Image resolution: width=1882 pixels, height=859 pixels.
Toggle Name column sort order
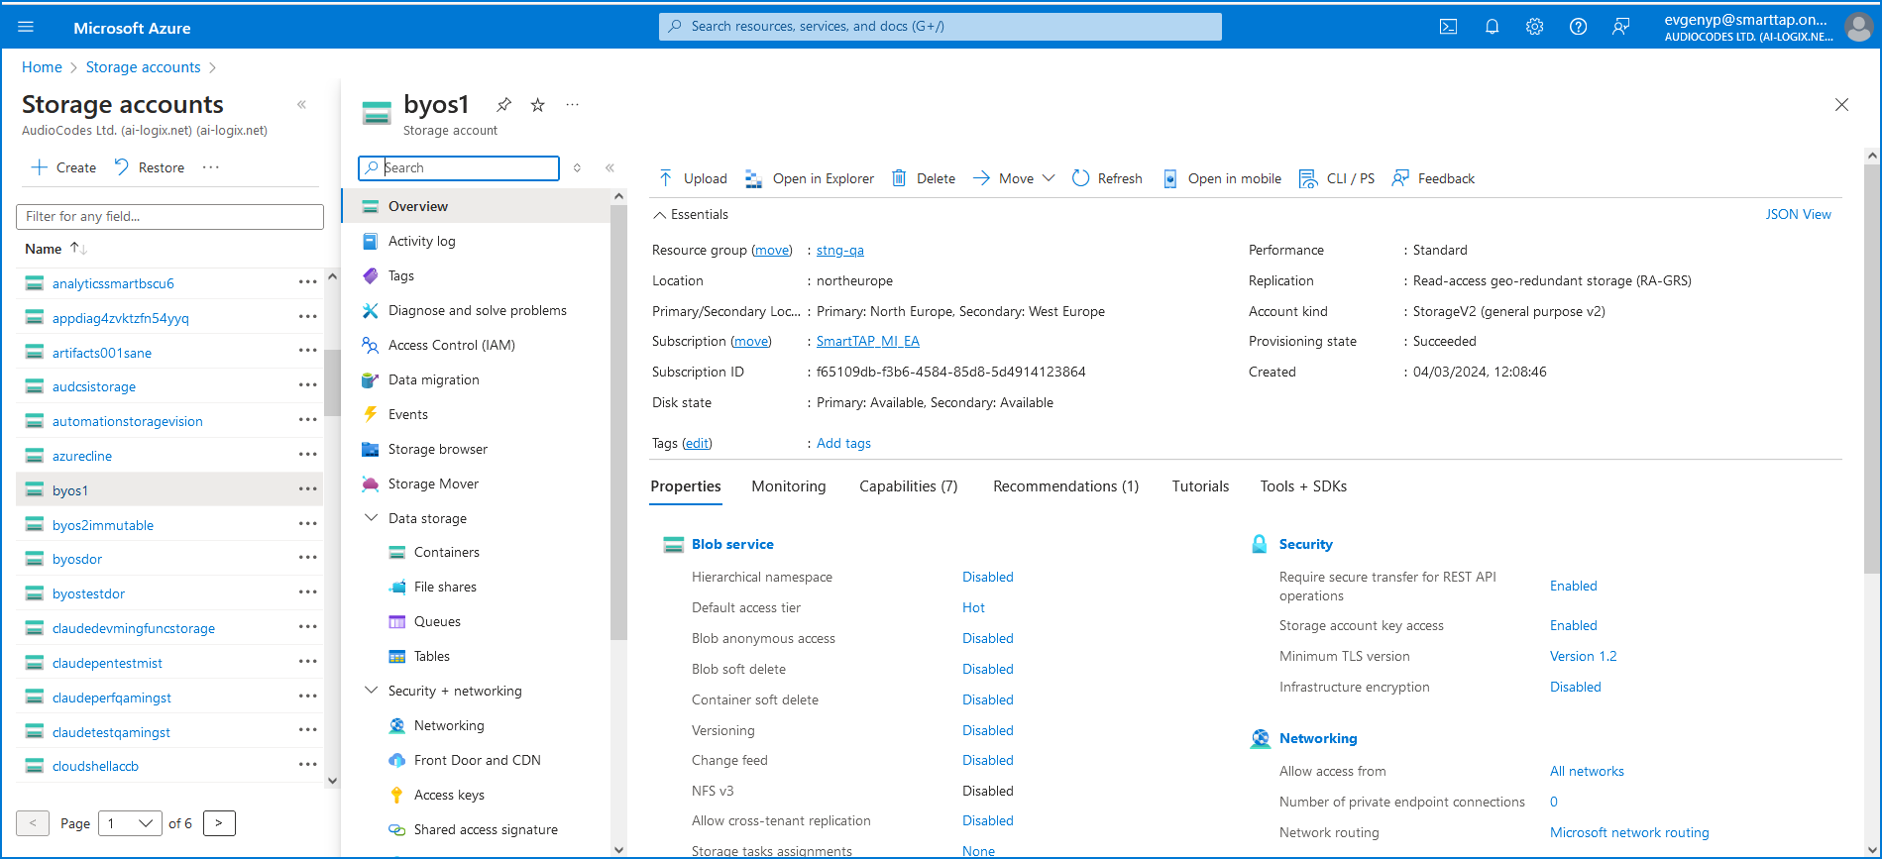(x=56, y=249)
